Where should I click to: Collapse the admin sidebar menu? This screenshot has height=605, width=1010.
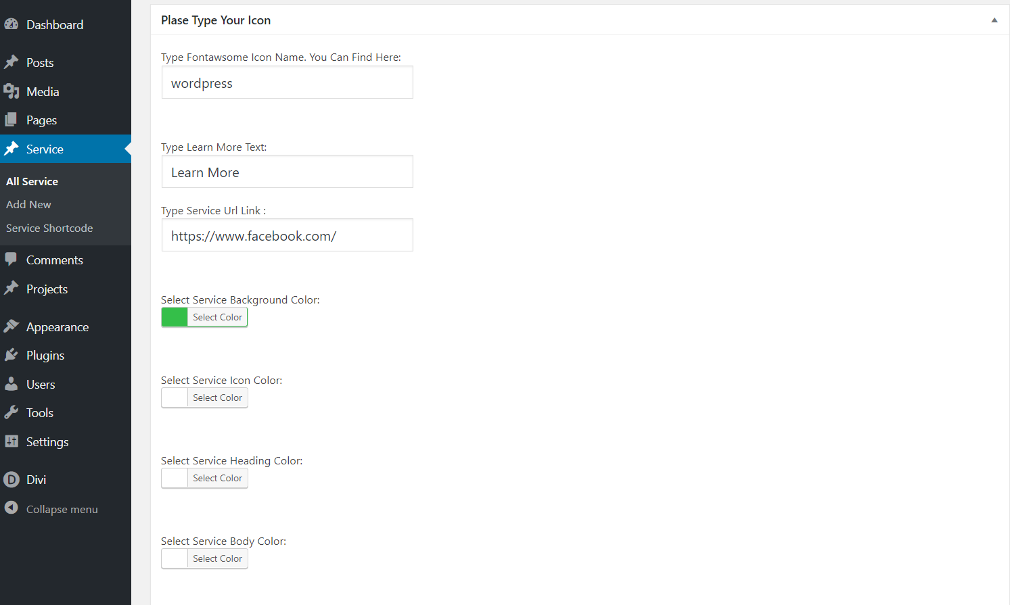[51, 509]
